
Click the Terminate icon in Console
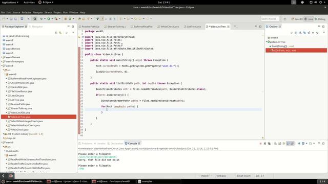point(260,144)
